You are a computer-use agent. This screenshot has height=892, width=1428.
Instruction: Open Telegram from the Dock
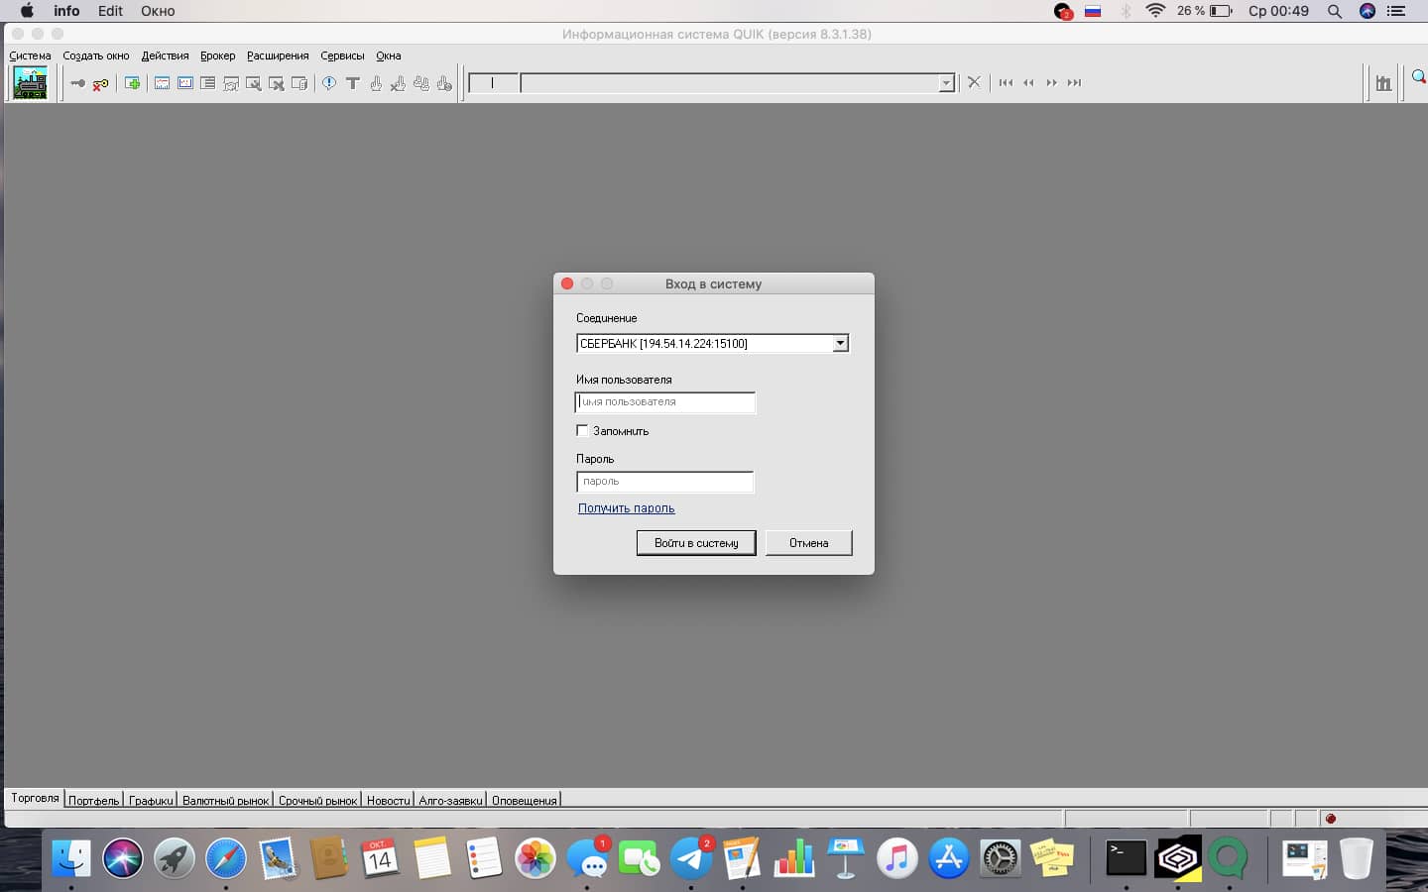(691, 858)
